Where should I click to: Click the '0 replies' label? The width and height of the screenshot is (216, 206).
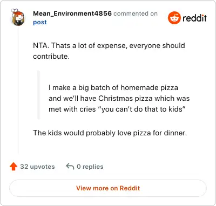point(90,167)
